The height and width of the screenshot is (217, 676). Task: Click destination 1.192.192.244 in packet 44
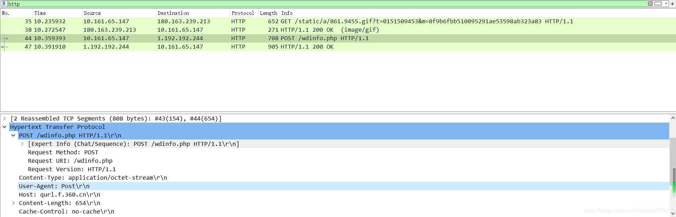click(x=180, y=38)
